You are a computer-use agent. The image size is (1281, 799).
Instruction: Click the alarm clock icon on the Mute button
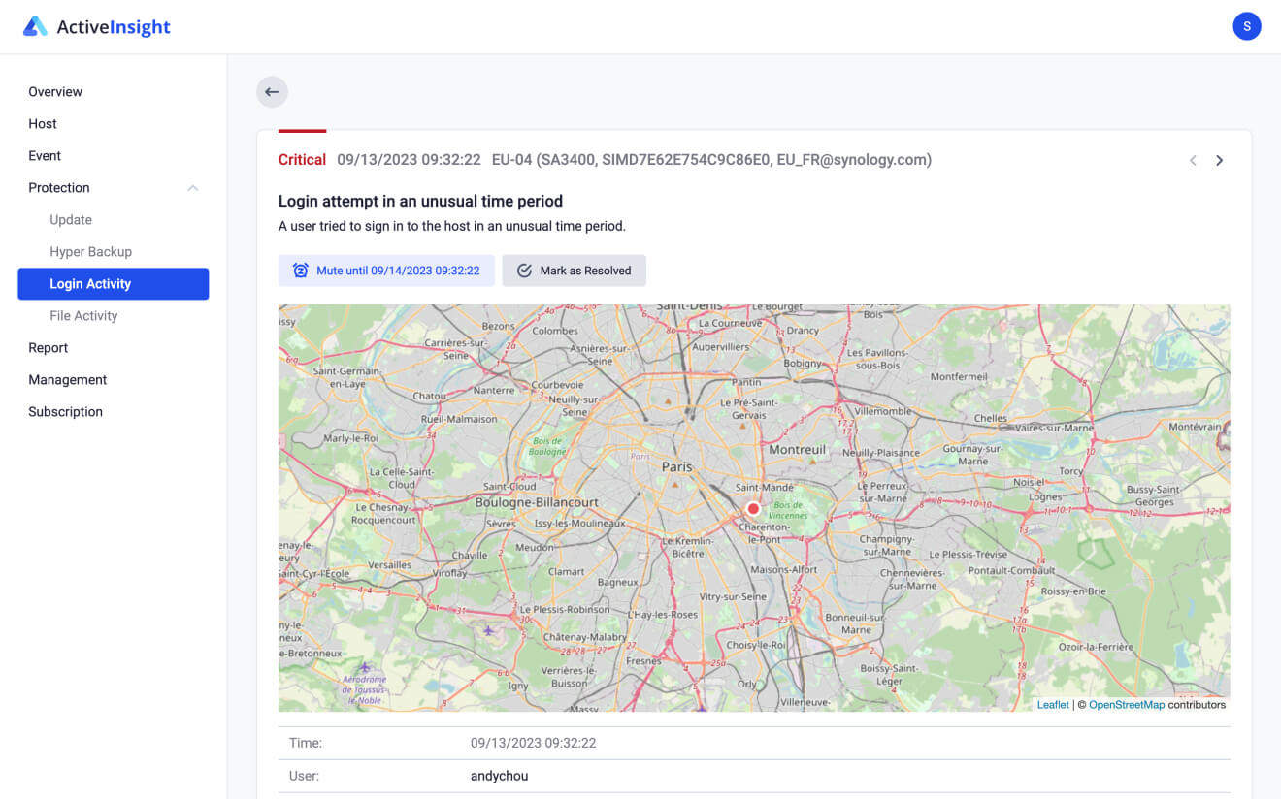click(300, 271)
